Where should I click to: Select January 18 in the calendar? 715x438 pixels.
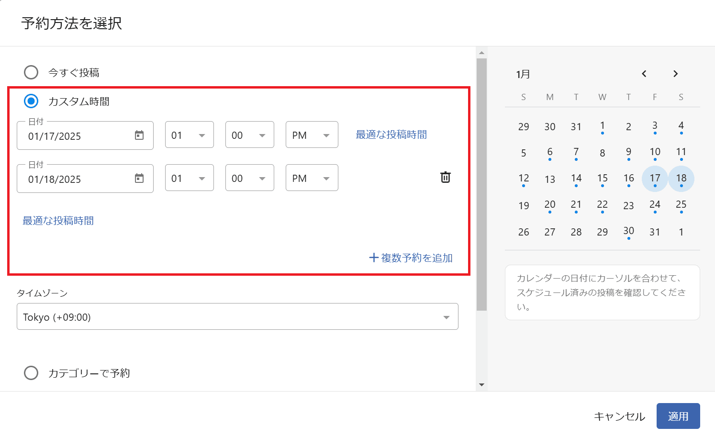[681, 179]
